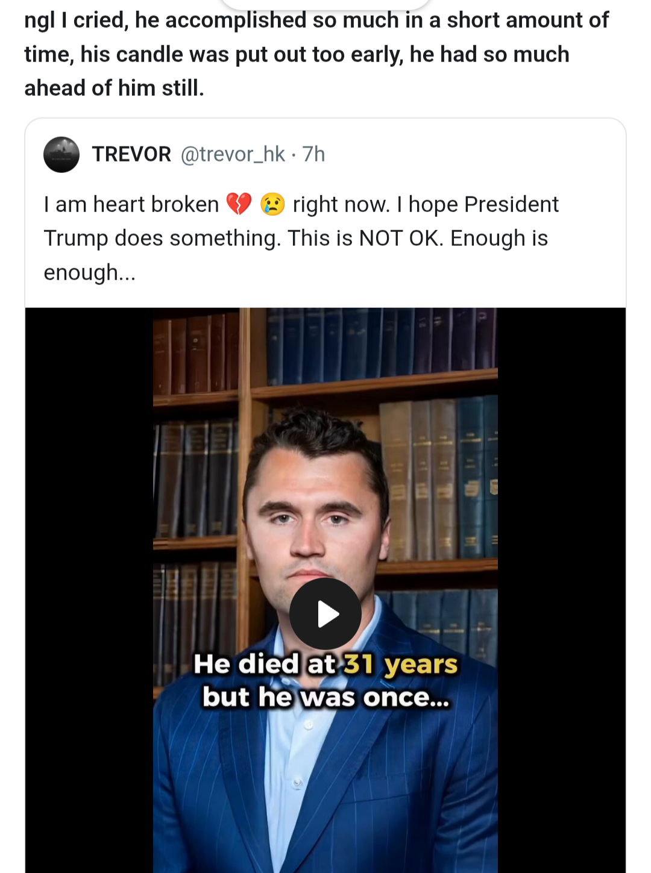The width and height of the screenshot is (651, 873).
Task: Open quoted post text "I am heart broken"
Action: tap(131, 205)
